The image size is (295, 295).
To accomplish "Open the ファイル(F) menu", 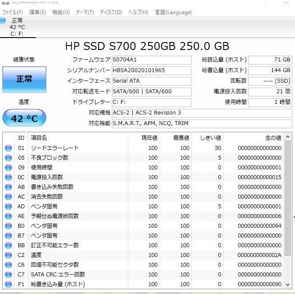I will pos(12,12).
